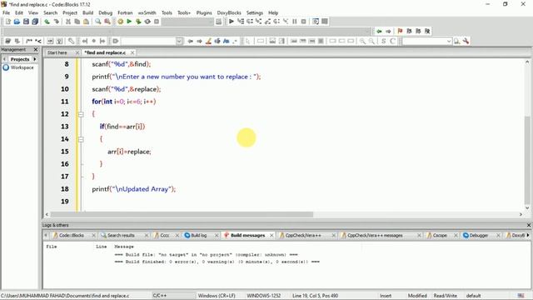
Task: Open the Build menu
Action: (x=87, y=12)
